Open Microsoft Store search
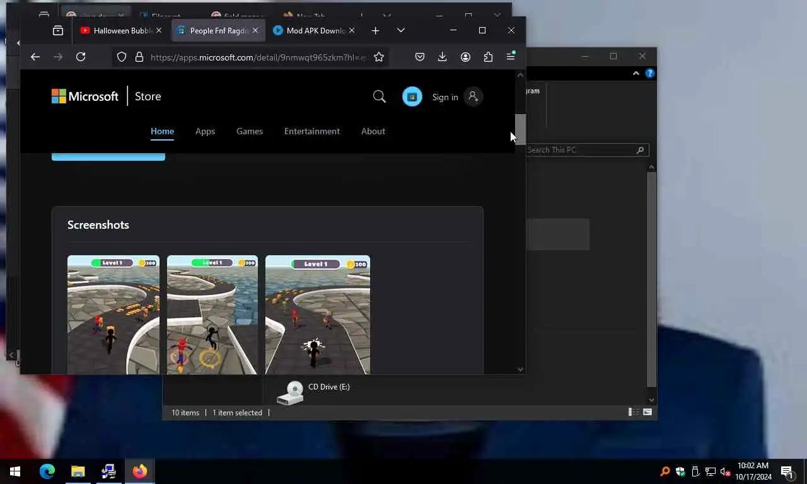Viewport: 807px width, 484px height. point(380,96)
